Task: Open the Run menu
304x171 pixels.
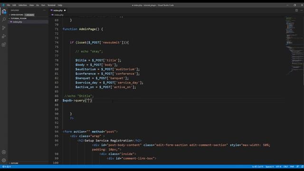Action: click(43, 5)
